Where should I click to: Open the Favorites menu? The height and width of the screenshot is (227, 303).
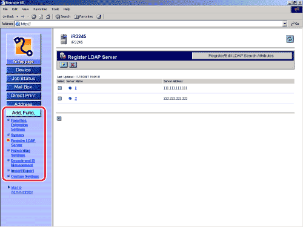40,9
